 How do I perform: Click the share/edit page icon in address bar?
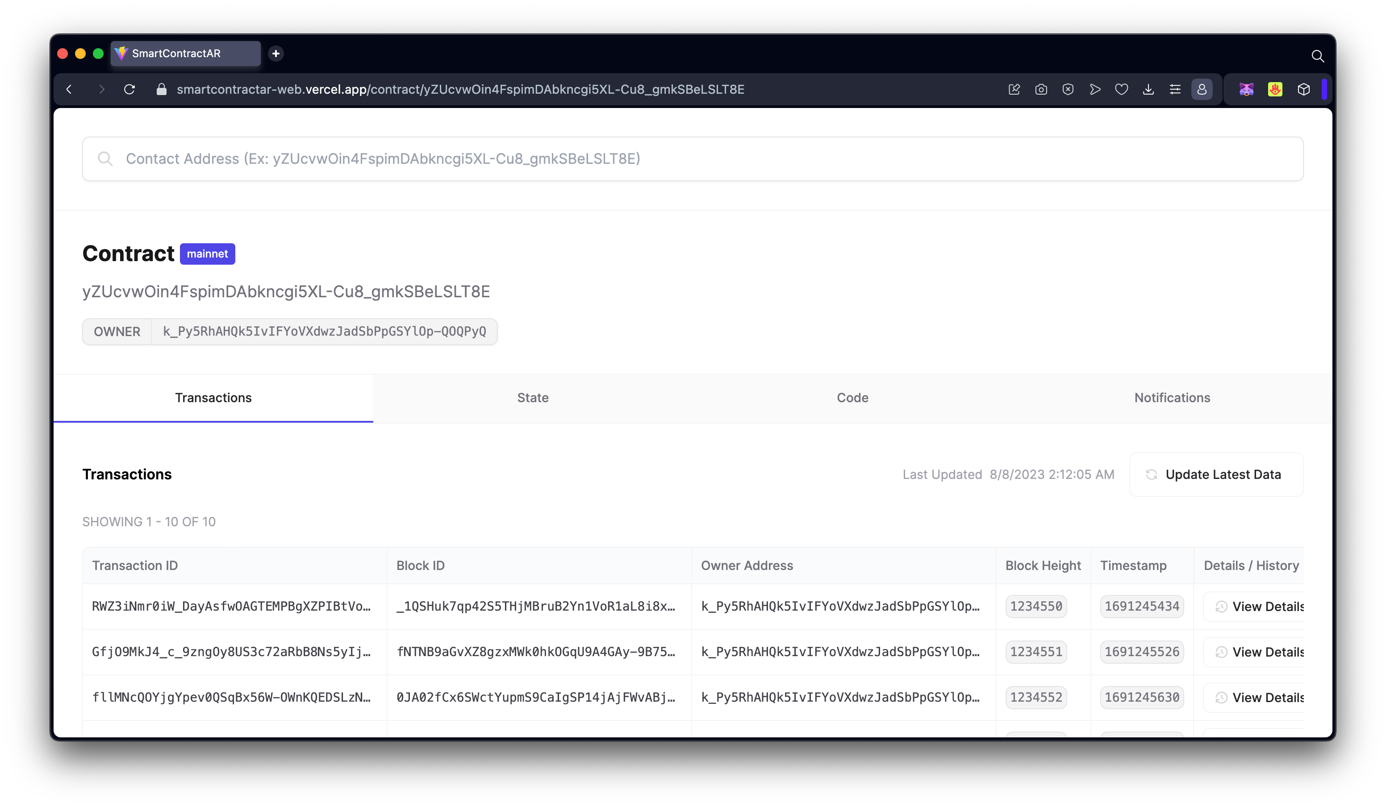(x=1014, y=89)
